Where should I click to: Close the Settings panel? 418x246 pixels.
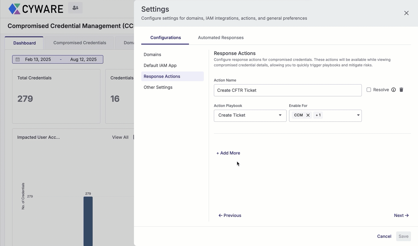click(406, 13)
